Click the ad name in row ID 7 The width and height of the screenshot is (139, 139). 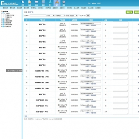tap(42, 88)
